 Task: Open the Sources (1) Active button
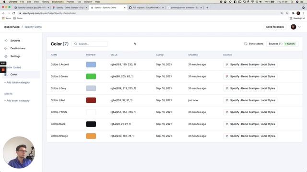[282, 44]
